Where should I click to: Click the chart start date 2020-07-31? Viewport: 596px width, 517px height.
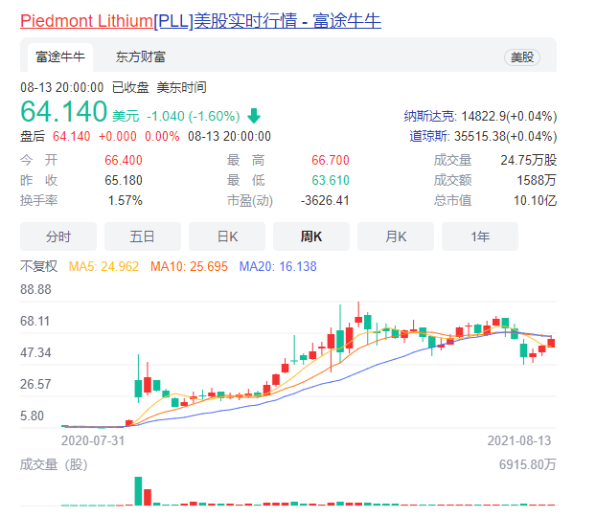pos(93,440)
